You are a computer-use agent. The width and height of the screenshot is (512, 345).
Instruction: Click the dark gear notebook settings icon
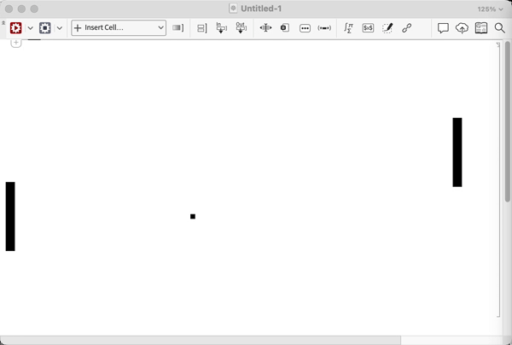point(45,27)
